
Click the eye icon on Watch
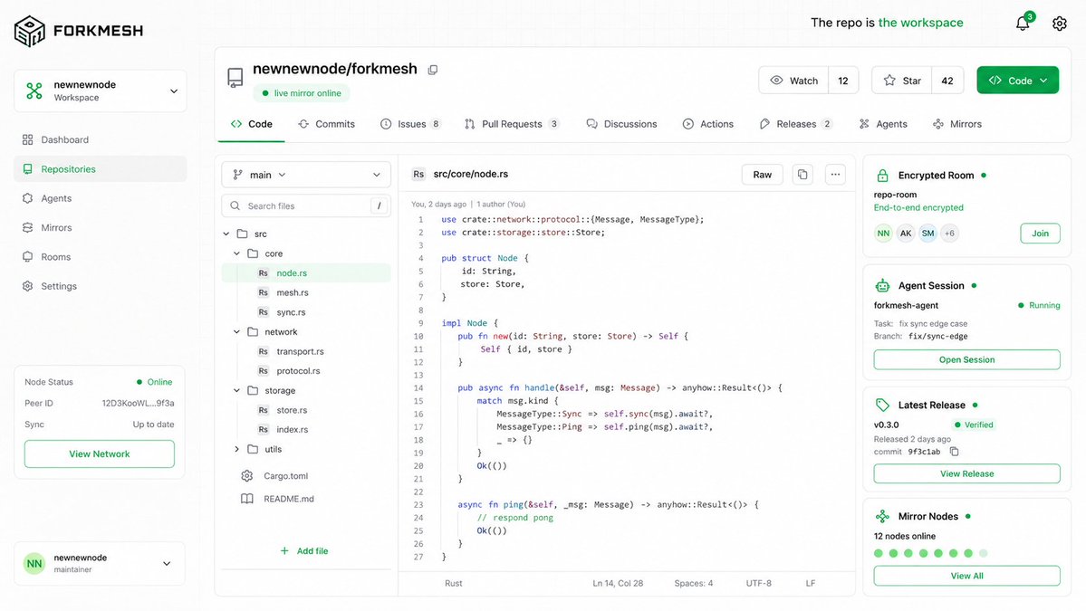coord(776,81)
